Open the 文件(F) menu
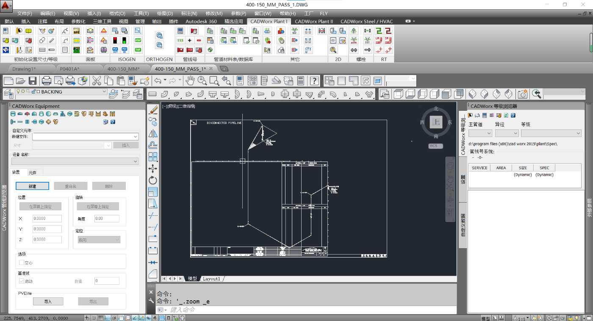Viewport: 593px width, 321px height. point(25,14)
